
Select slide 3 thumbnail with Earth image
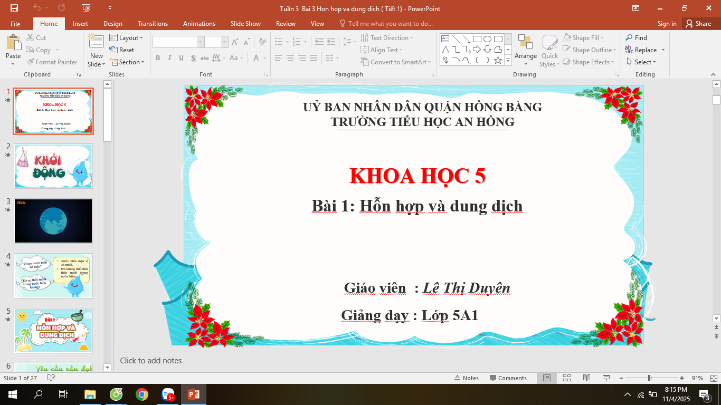click(x=53, y=220)
